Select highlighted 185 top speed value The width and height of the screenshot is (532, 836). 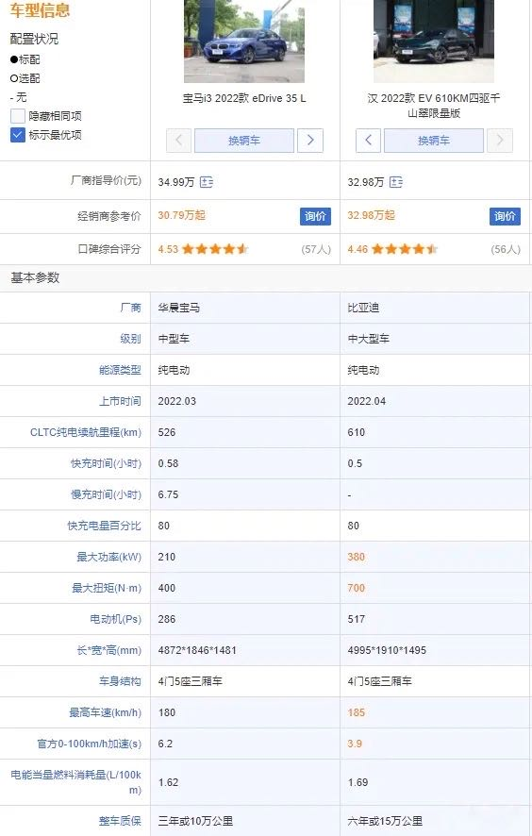[x=357, y=712]
